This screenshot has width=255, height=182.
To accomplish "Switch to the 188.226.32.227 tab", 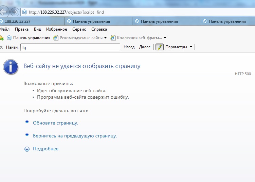I will coord(32,21).
